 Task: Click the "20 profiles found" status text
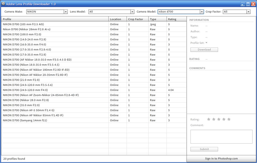(x=14, y=159)
